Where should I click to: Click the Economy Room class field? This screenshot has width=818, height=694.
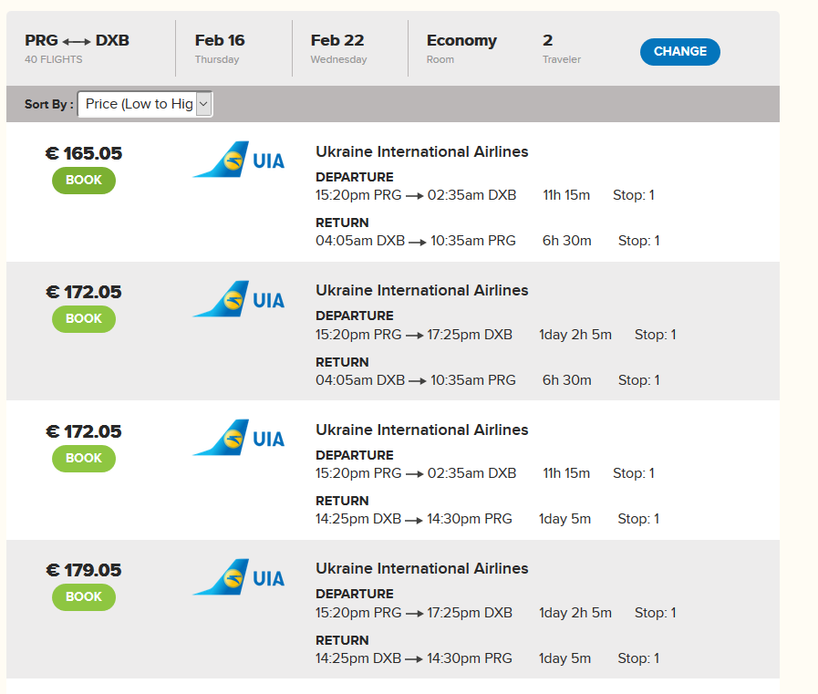[461, 48]
